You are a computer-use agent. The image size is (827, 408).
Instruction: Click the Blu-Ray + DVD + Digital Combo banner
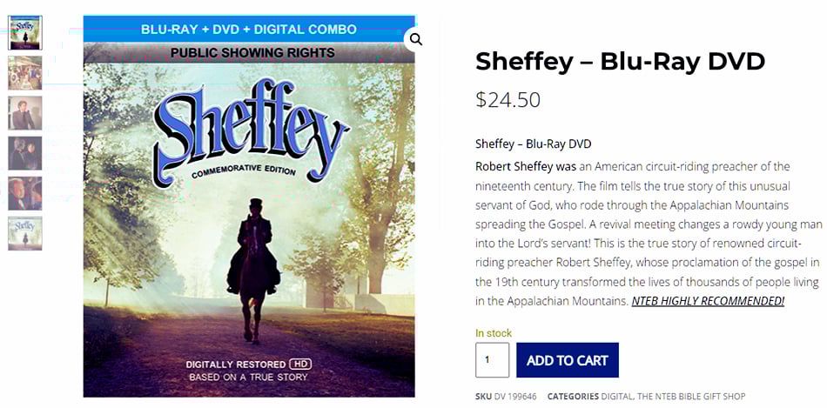[249, 30]
